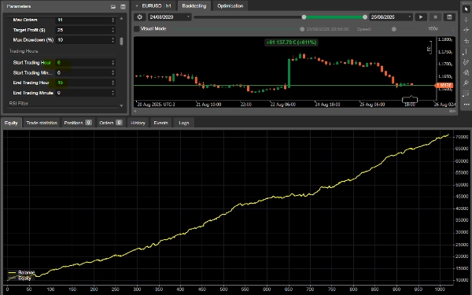472x295 pixels.
Task: Click the Equity legend entry in equity chart
Action: [20, 278]
